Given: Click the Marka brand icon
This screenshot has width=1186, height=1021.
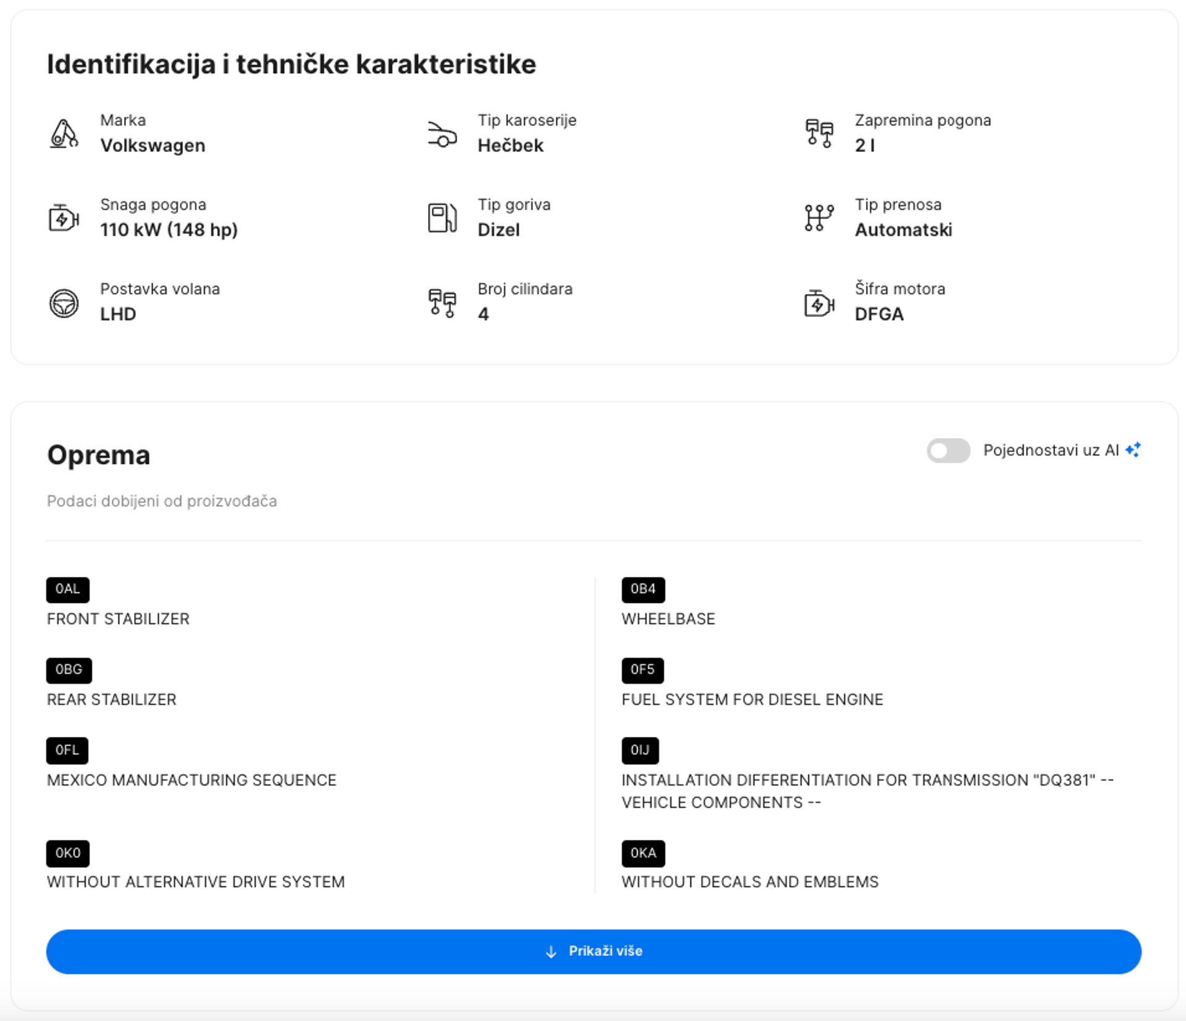Looking at the screenshot, I should pos(64,133).
